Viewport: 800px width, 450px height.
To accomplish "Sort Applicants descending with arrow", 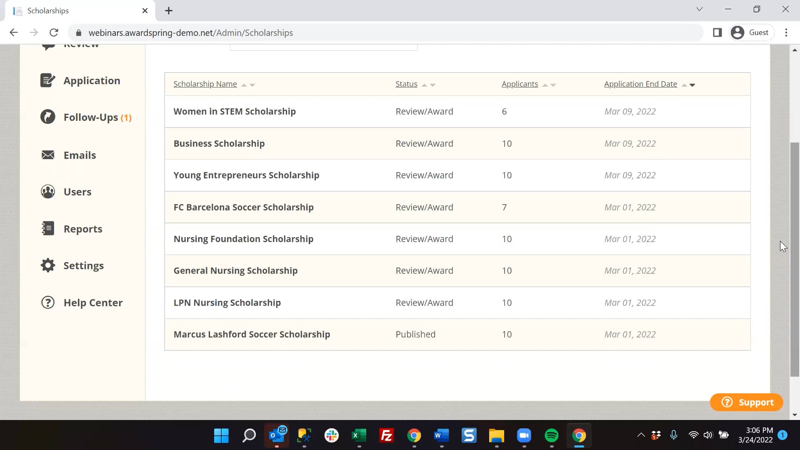I will point(553,85).
